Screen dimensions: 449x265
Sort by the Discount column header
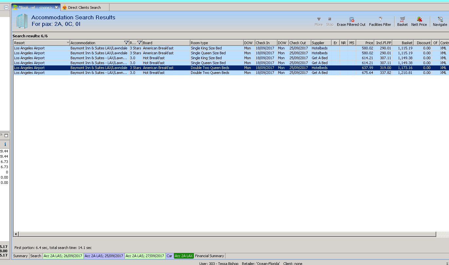pos(423,43)
